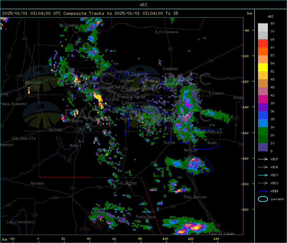
Task: Select the bright green 20-30 dBZ swatch
Action: pyautogui.click(x=263, y=131)
